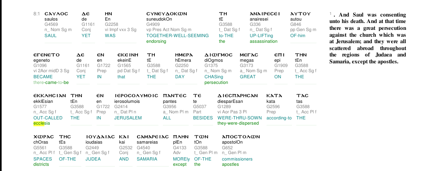Select the gloss commissioners
Image resolution: width=425 pixels, height=171 pixels.
coord(237,159)
